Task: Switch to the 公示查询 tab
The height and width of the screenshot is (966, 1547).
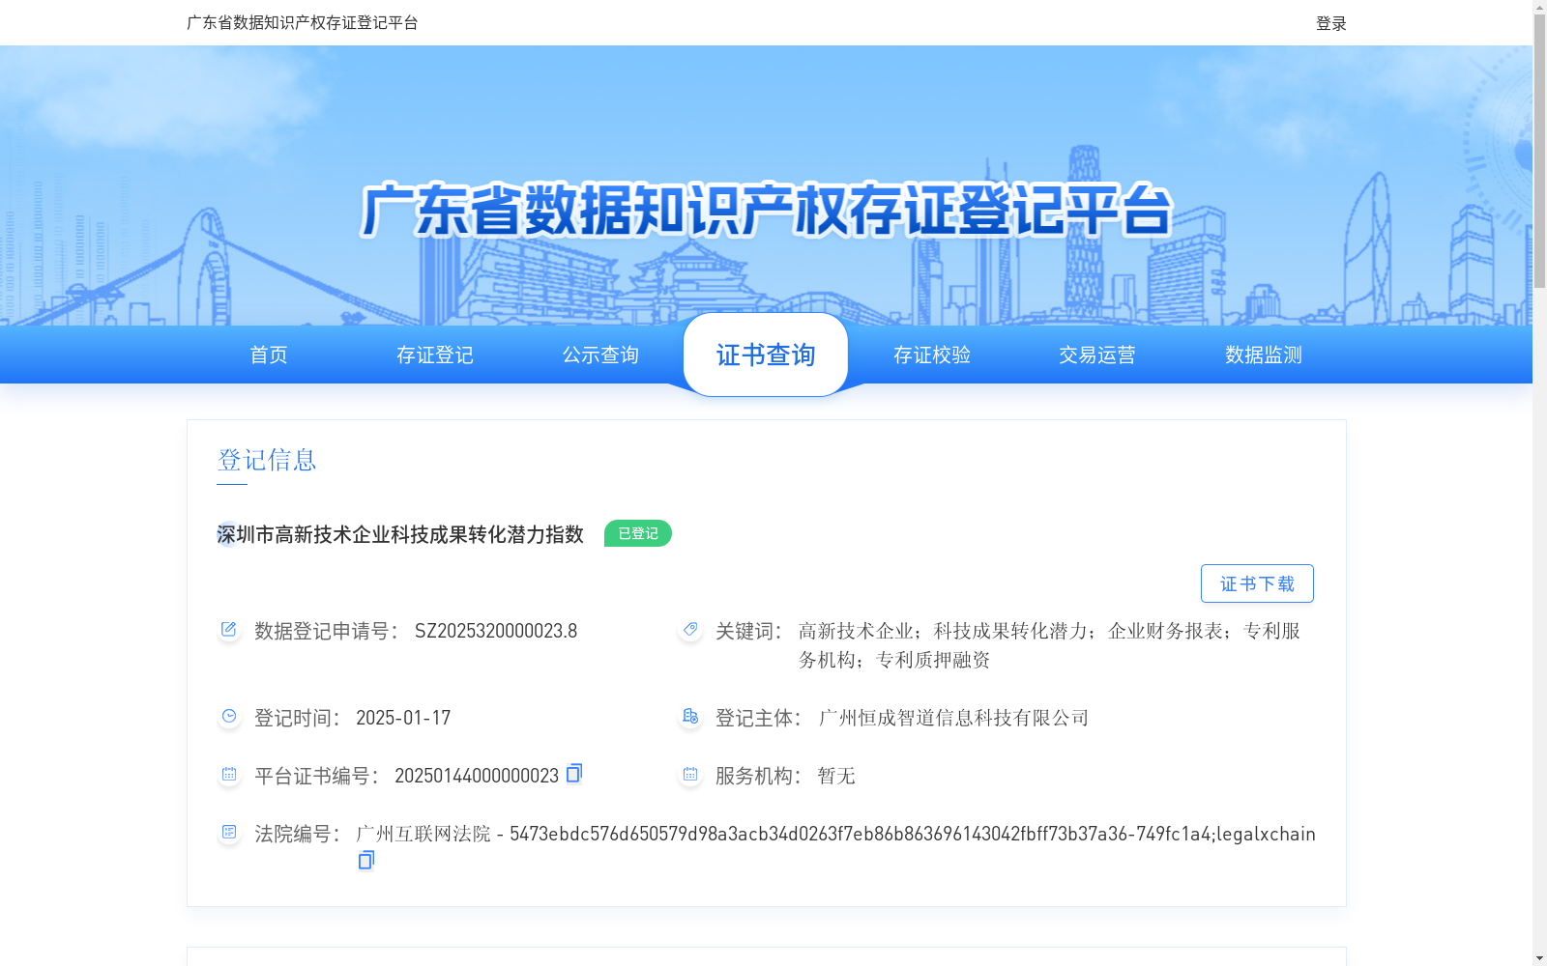Action: (x=600, y=355)
